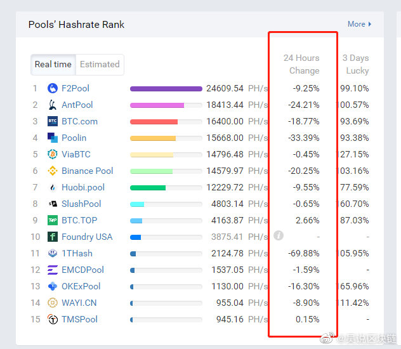The width and height of the screenshot is (401, 349).
Task: Click the BTC.TOP logo icon
Action: 53,220
